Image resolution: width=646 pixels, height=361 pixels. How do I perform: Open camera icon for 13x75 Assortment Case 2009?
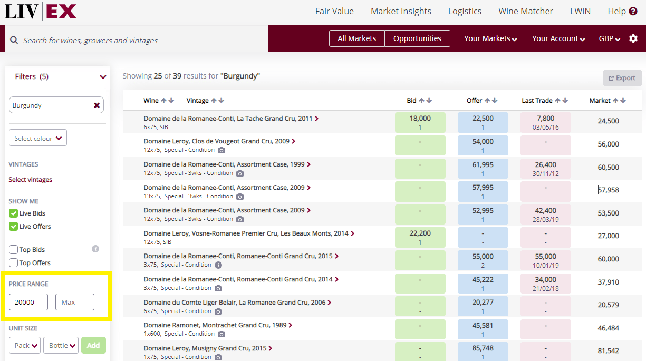(x=240, y=197)
